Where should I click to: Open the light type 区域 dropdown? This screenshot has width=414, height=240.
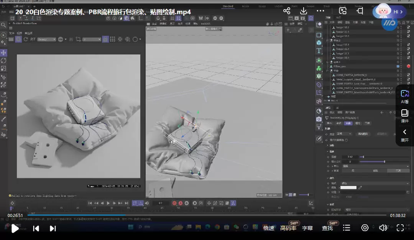pyautogui.click(x=344, y=134)
